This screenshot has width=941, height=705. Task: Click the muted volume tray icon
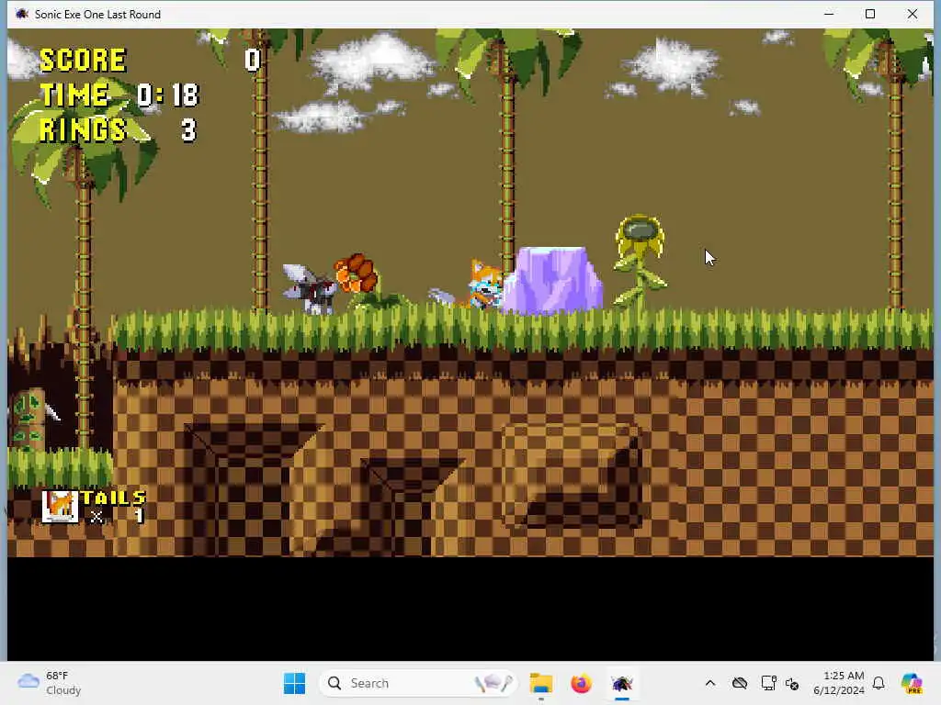tap(792, 683)
